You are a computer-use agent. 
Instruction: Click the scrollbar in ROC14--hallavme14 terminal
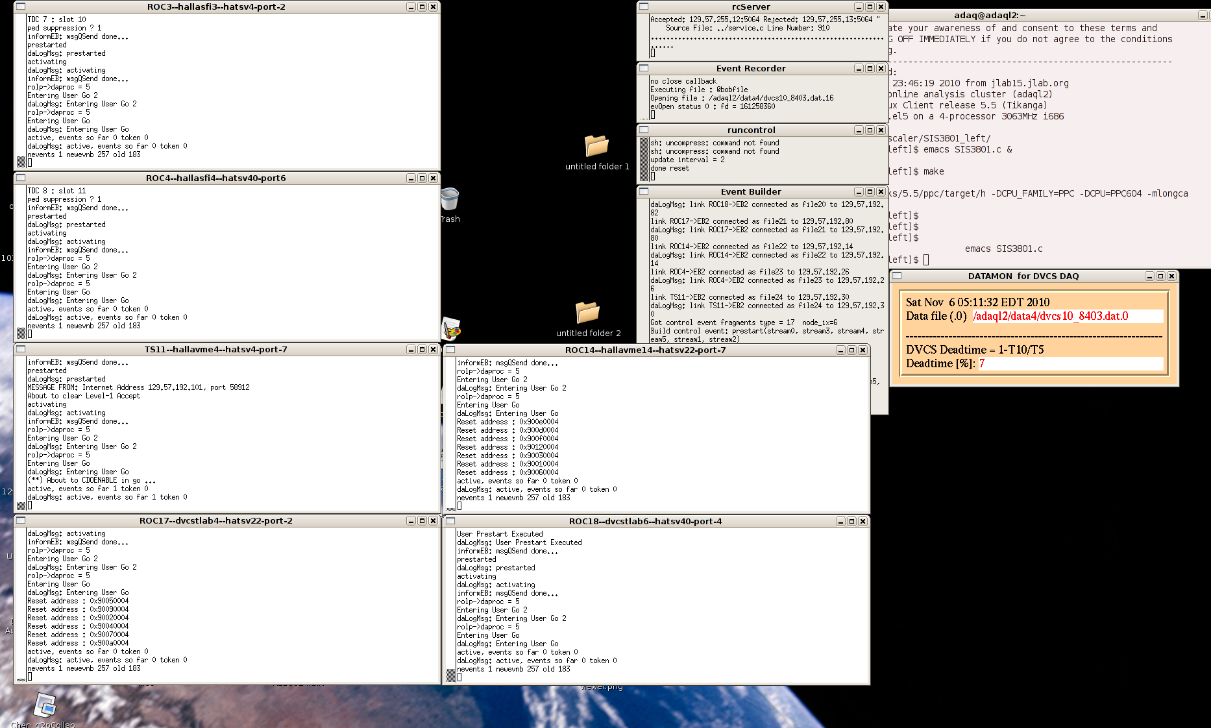coord(450,433)
